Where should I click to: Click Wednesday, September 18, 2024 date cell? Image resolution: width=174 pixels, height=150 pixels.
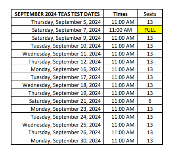(x=57, y=85)
